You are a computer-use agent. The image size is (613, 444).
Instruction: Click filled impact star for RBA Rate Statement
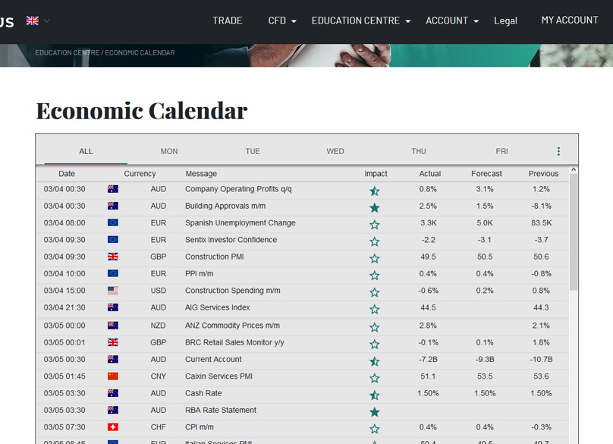[375, 412]
